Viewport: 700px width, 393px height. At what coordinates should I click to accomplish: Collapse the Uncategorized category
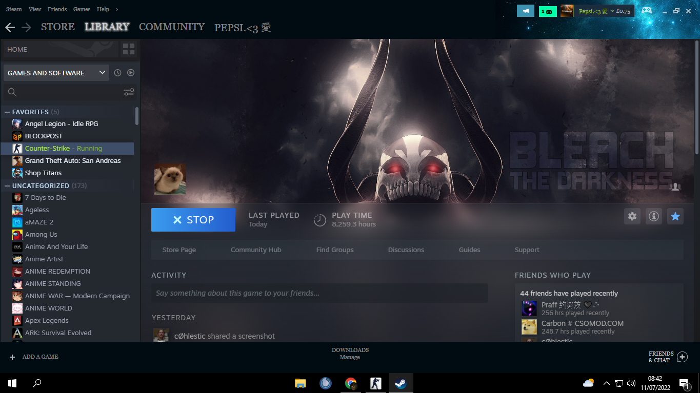click(7, 185)
